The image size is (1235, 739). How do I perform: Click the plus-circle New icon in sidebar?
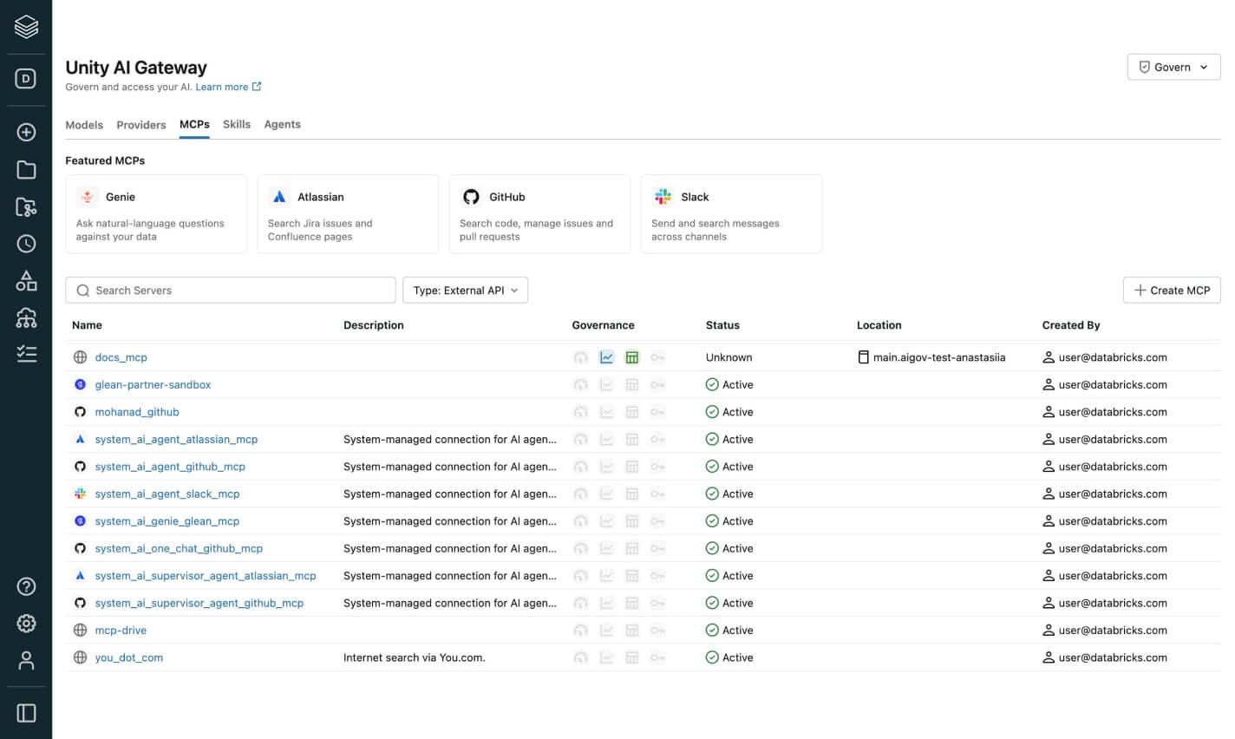26,132
